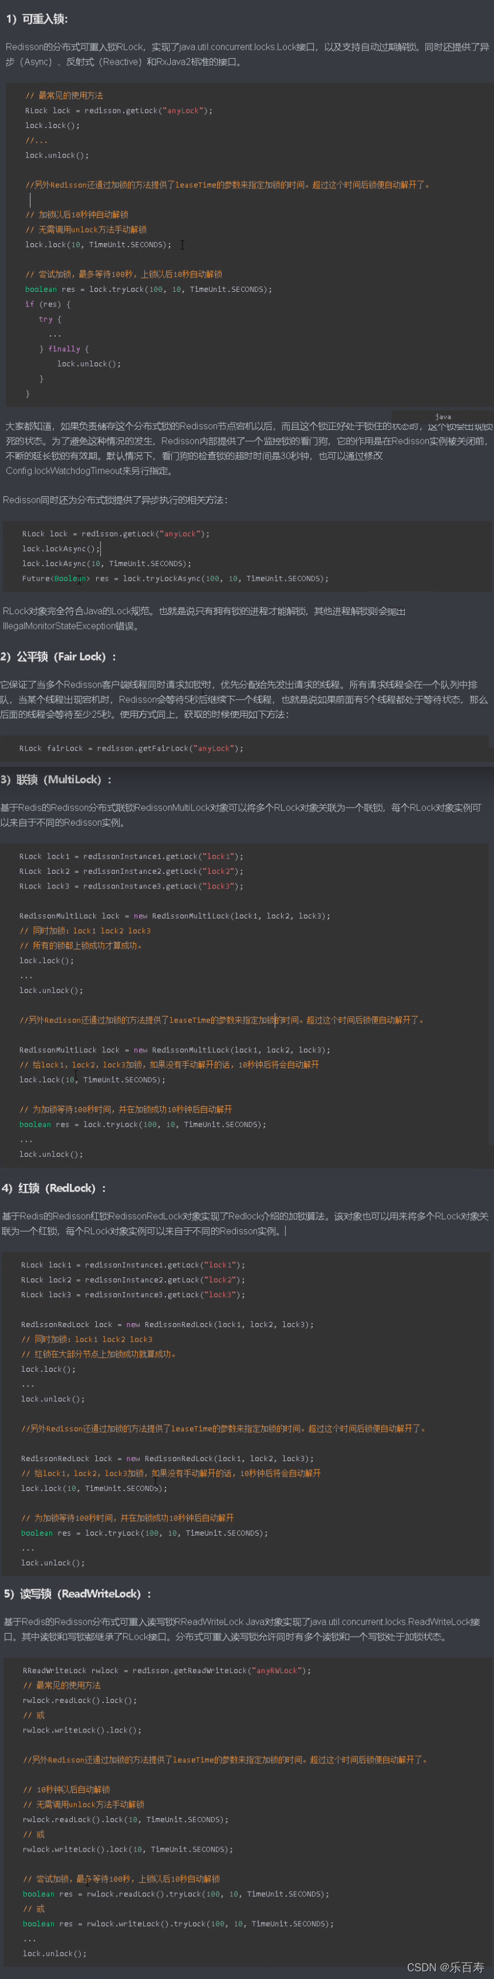Screen dimensions: 494x1979
Task: Click the "rwlock.writeLock().tryLock(100, 10" line
Action: click(x=178, y=1924)
